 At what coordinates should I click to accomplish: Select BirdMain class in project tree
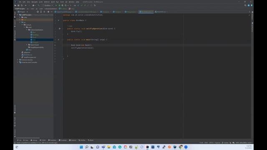(x=35, y=35)
